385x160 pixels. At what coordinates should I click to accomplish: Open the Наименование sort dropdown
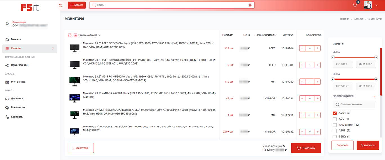[x=89, y=35]
